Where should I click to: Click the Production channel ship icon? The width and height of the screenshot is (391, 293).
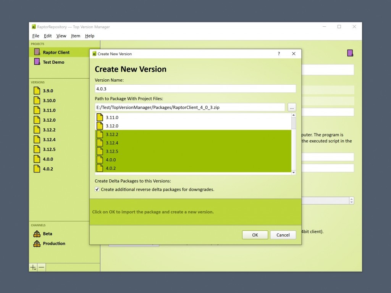click(x=37, y=243)
